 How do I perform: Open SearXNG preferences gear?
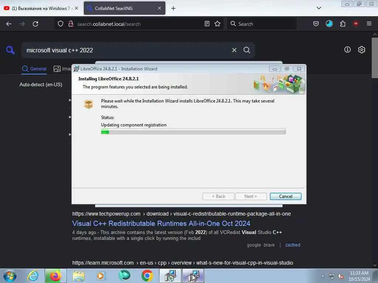(x=361, y=50)
